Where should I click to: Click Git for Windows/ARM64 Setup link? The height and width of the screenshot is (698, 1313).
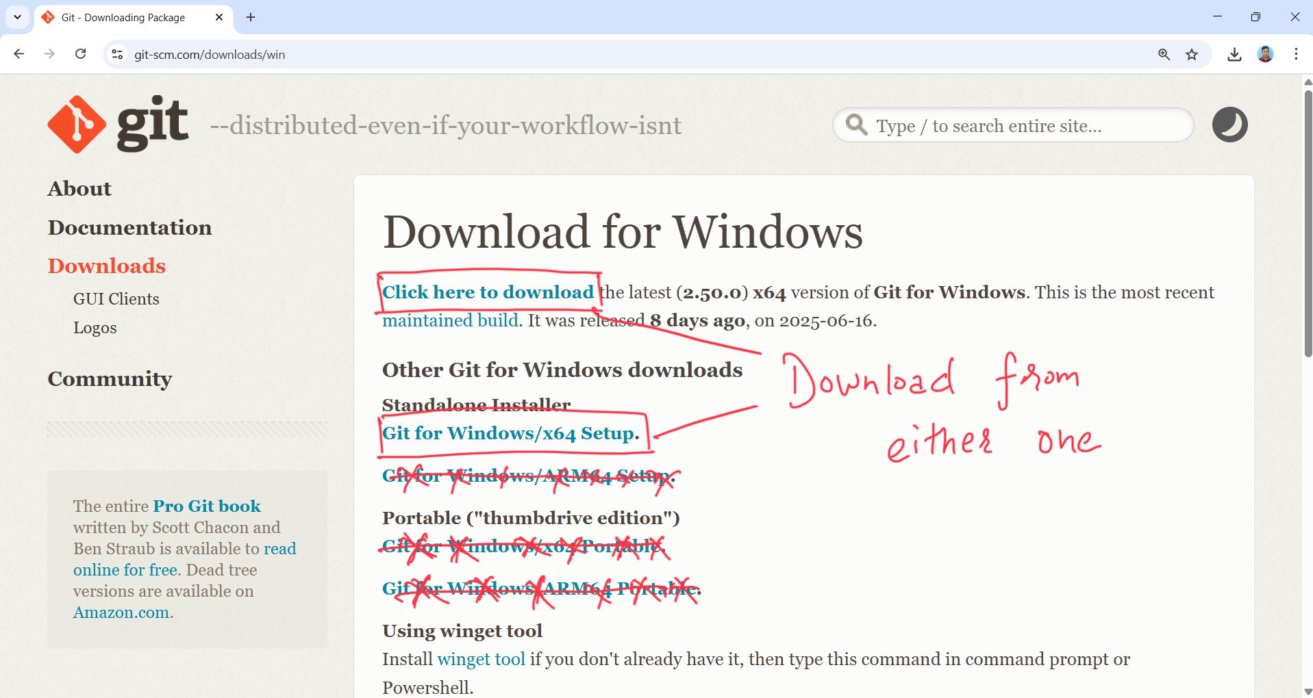click(x=525, y=476)
